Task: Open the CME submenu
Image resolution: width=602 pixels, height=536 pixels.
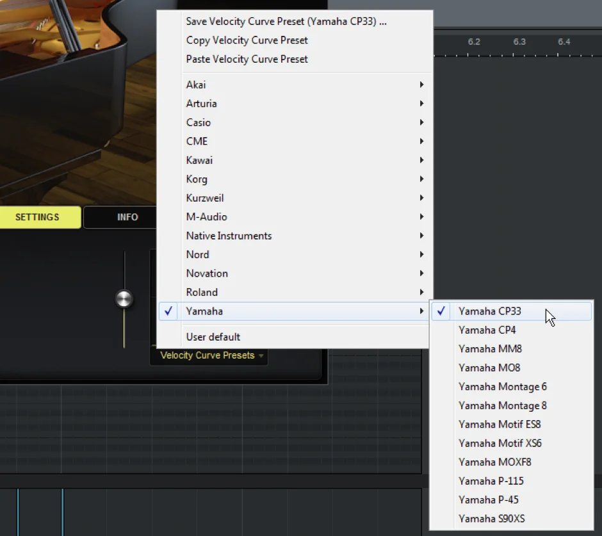Action: tap(295, 142)
